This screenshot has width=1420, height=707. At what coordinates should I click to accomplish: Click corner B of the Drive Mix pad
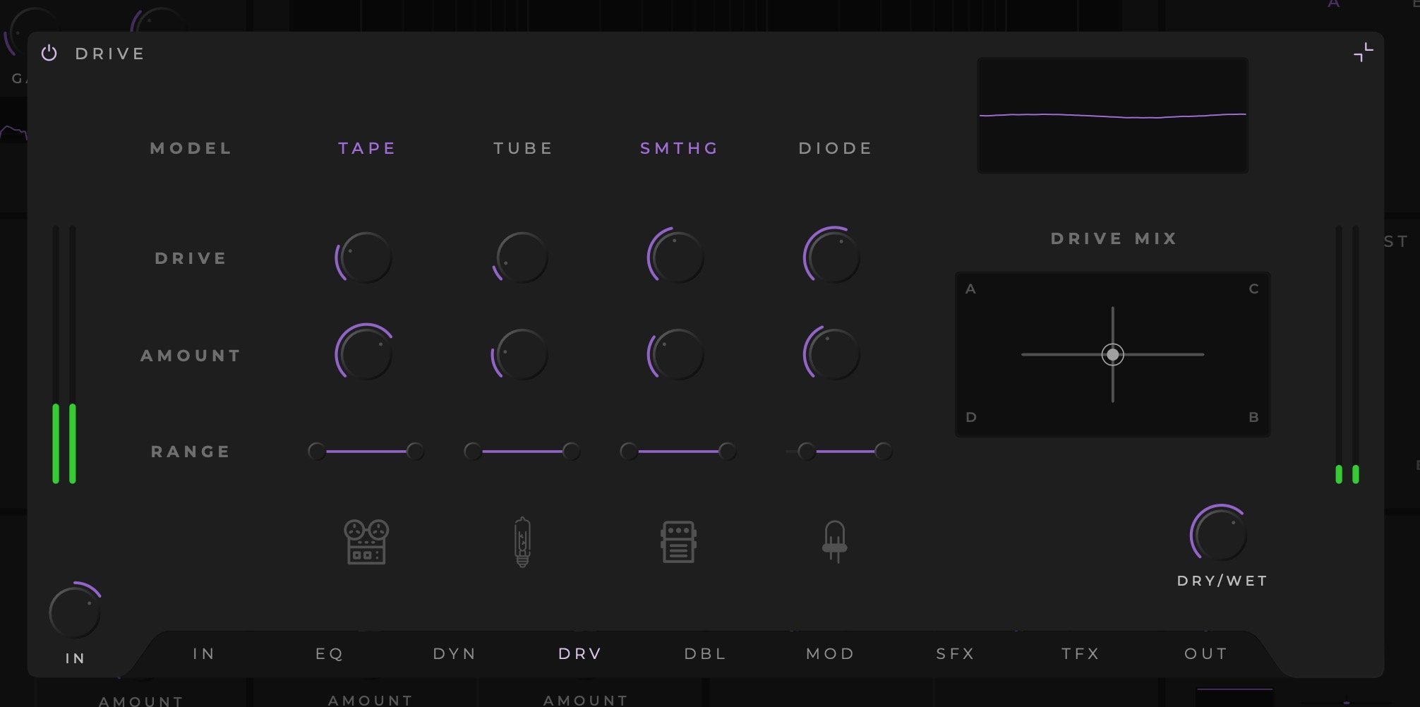point(1253,417)
